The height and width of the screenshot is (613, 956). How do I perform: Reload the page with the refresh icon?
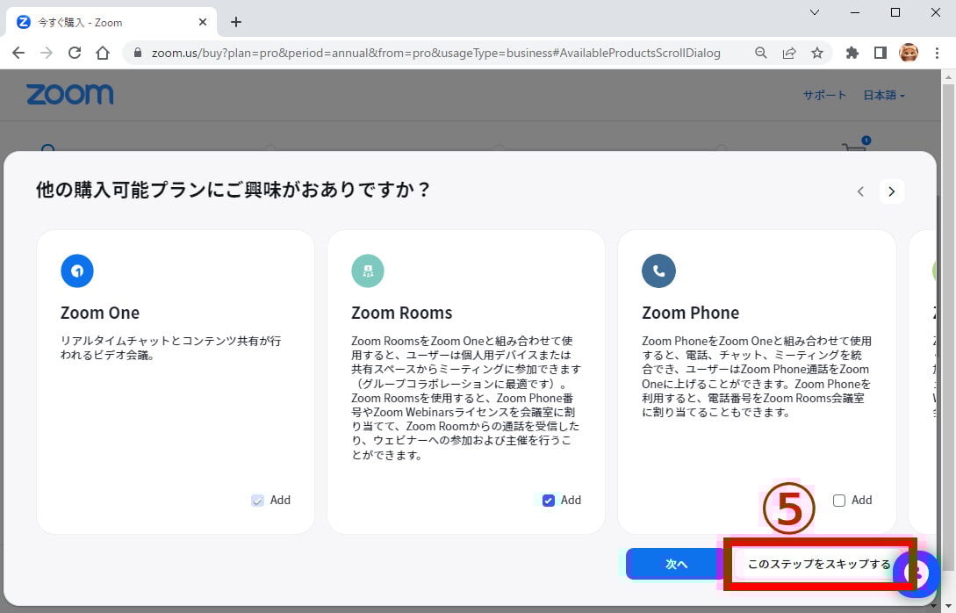pos(75,53)
